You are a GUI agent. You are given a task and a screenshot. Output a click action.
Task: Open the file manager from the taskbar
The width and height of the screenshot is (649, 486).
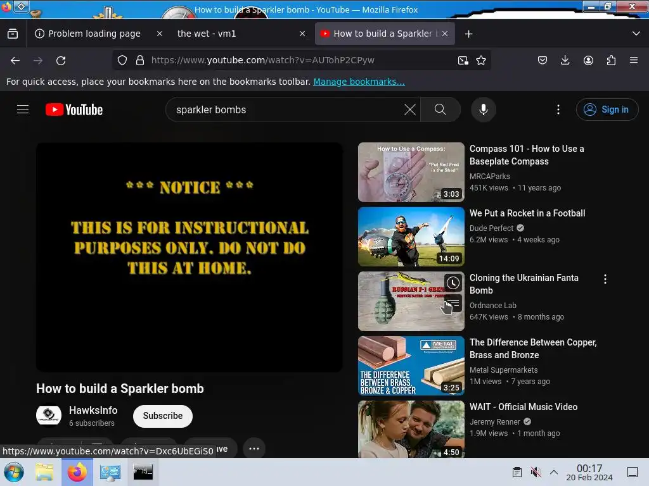point(44,472)
